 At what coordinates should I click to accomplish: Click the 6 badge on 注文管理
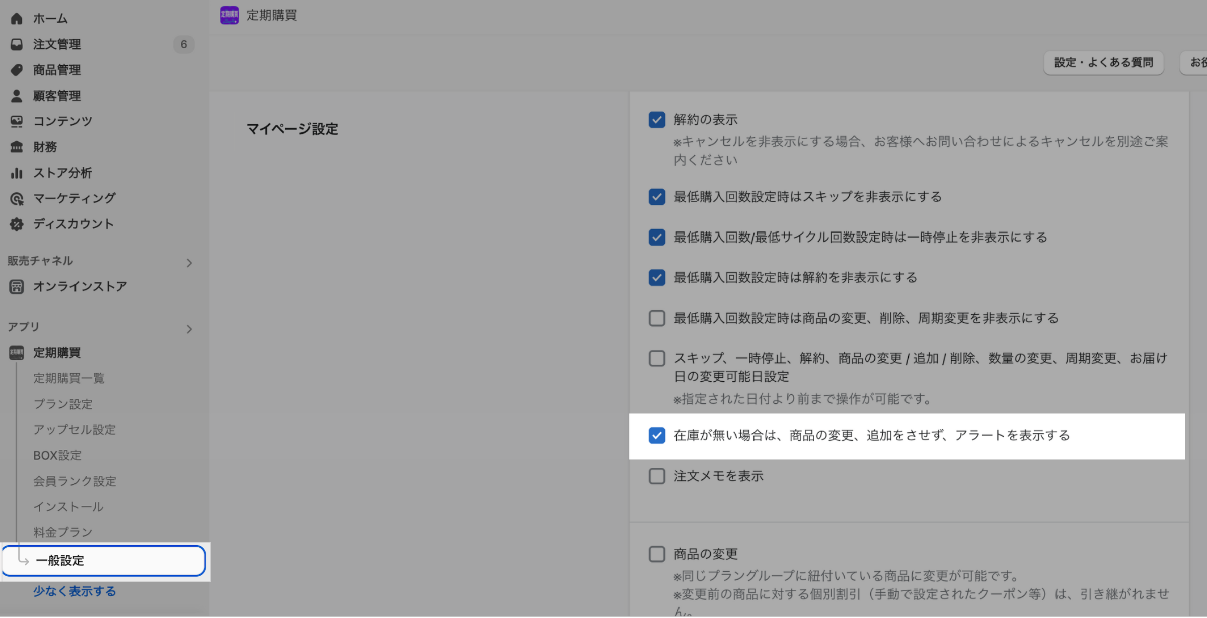(184, 44)
